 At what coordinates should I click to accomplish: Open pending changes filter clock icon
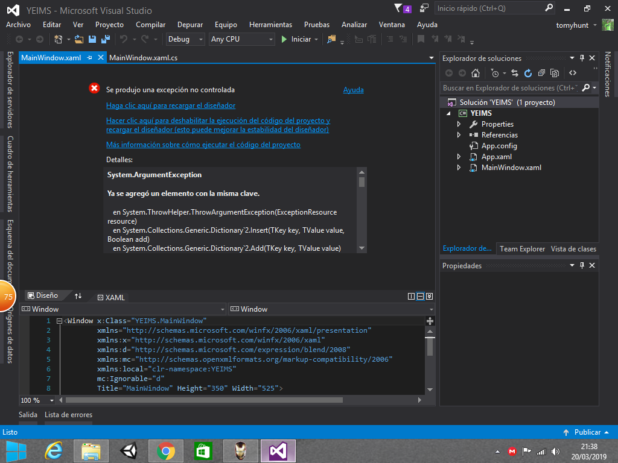pyautogui.click(x=495, y=73)
